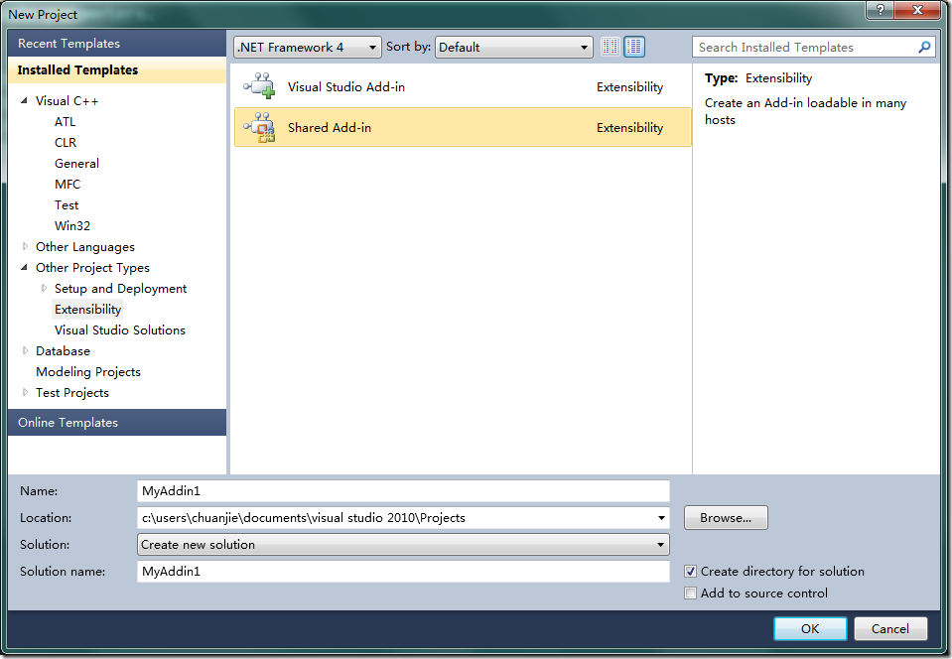Toggle Create directory for solution checkbox
The width and height of the screenshot is (952, 659).
(x=690, y=571)
